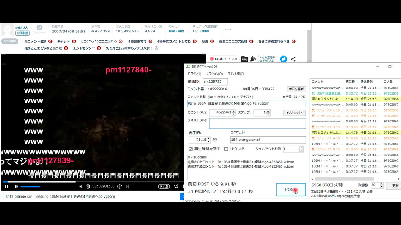Image resolution: width=401 pixels, height=225 pixels.
Task: Click the ¥cリセット button
Action: pyautogui.click(x=294, y=112)
